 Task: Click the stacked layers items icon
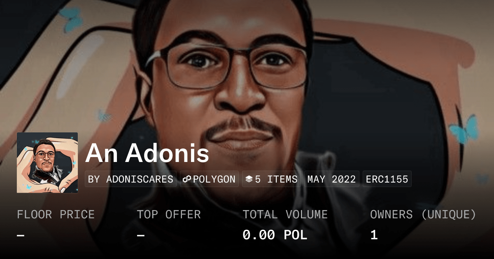click(249, 179)
